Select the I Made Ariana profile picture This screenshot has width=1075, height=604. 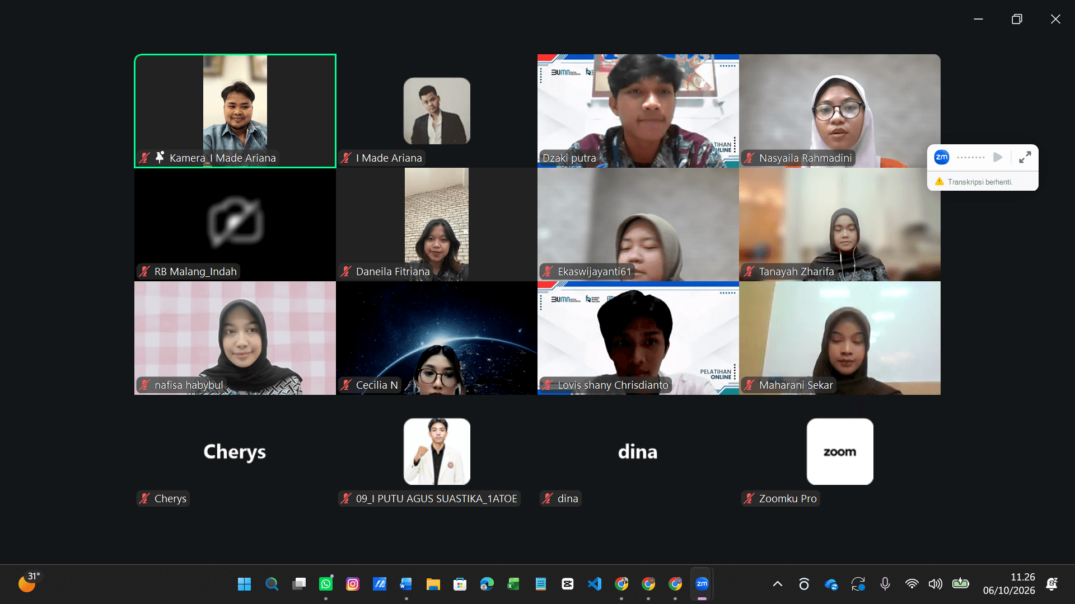pos(437,111)
